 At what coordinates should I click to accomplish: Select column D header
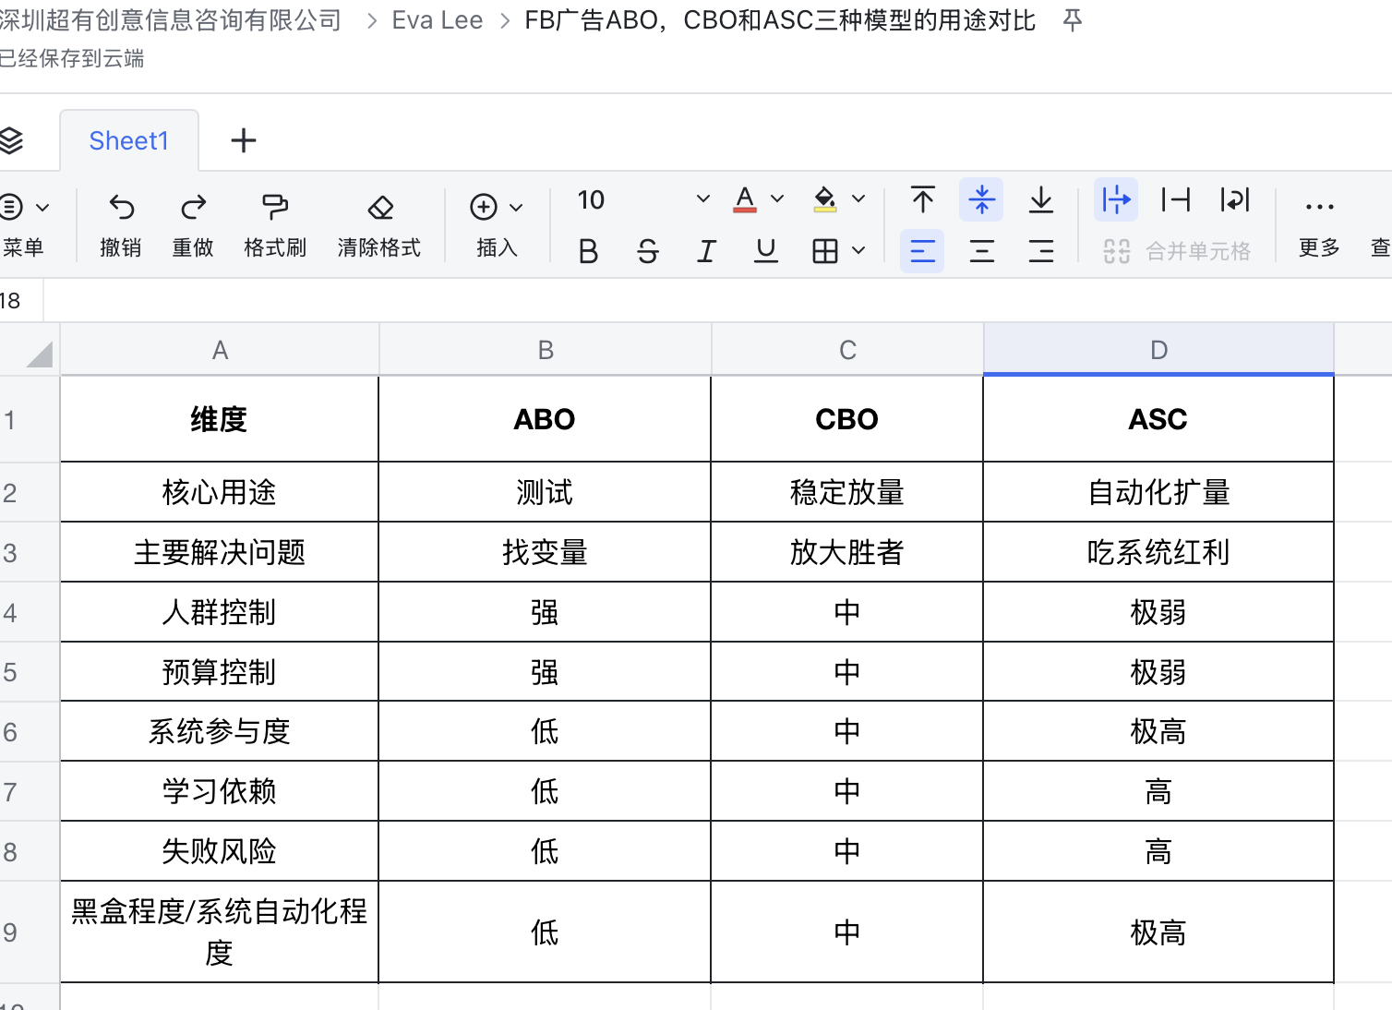[x=1158, y=350]
